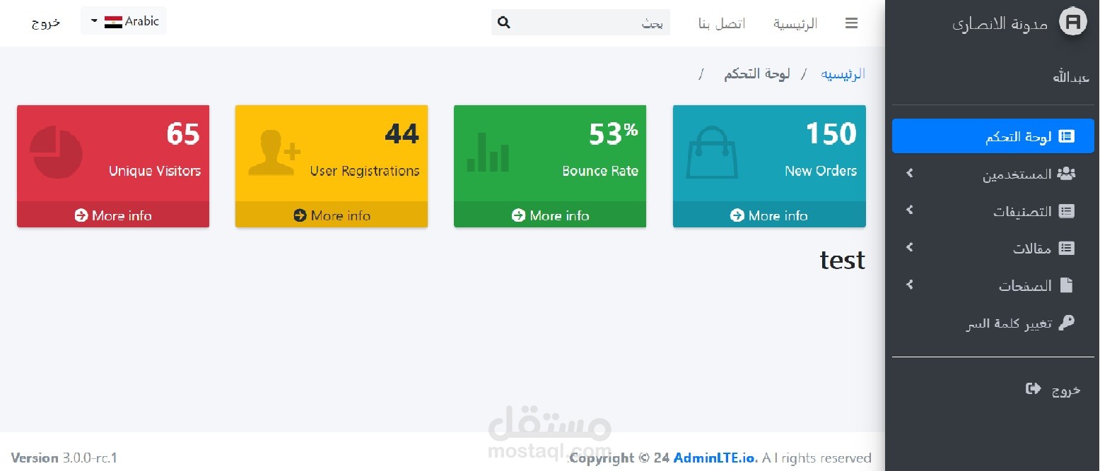Viewport: 1100px width, 471px height.
Task: Click the New Orders label
Action: coord(821,171)
